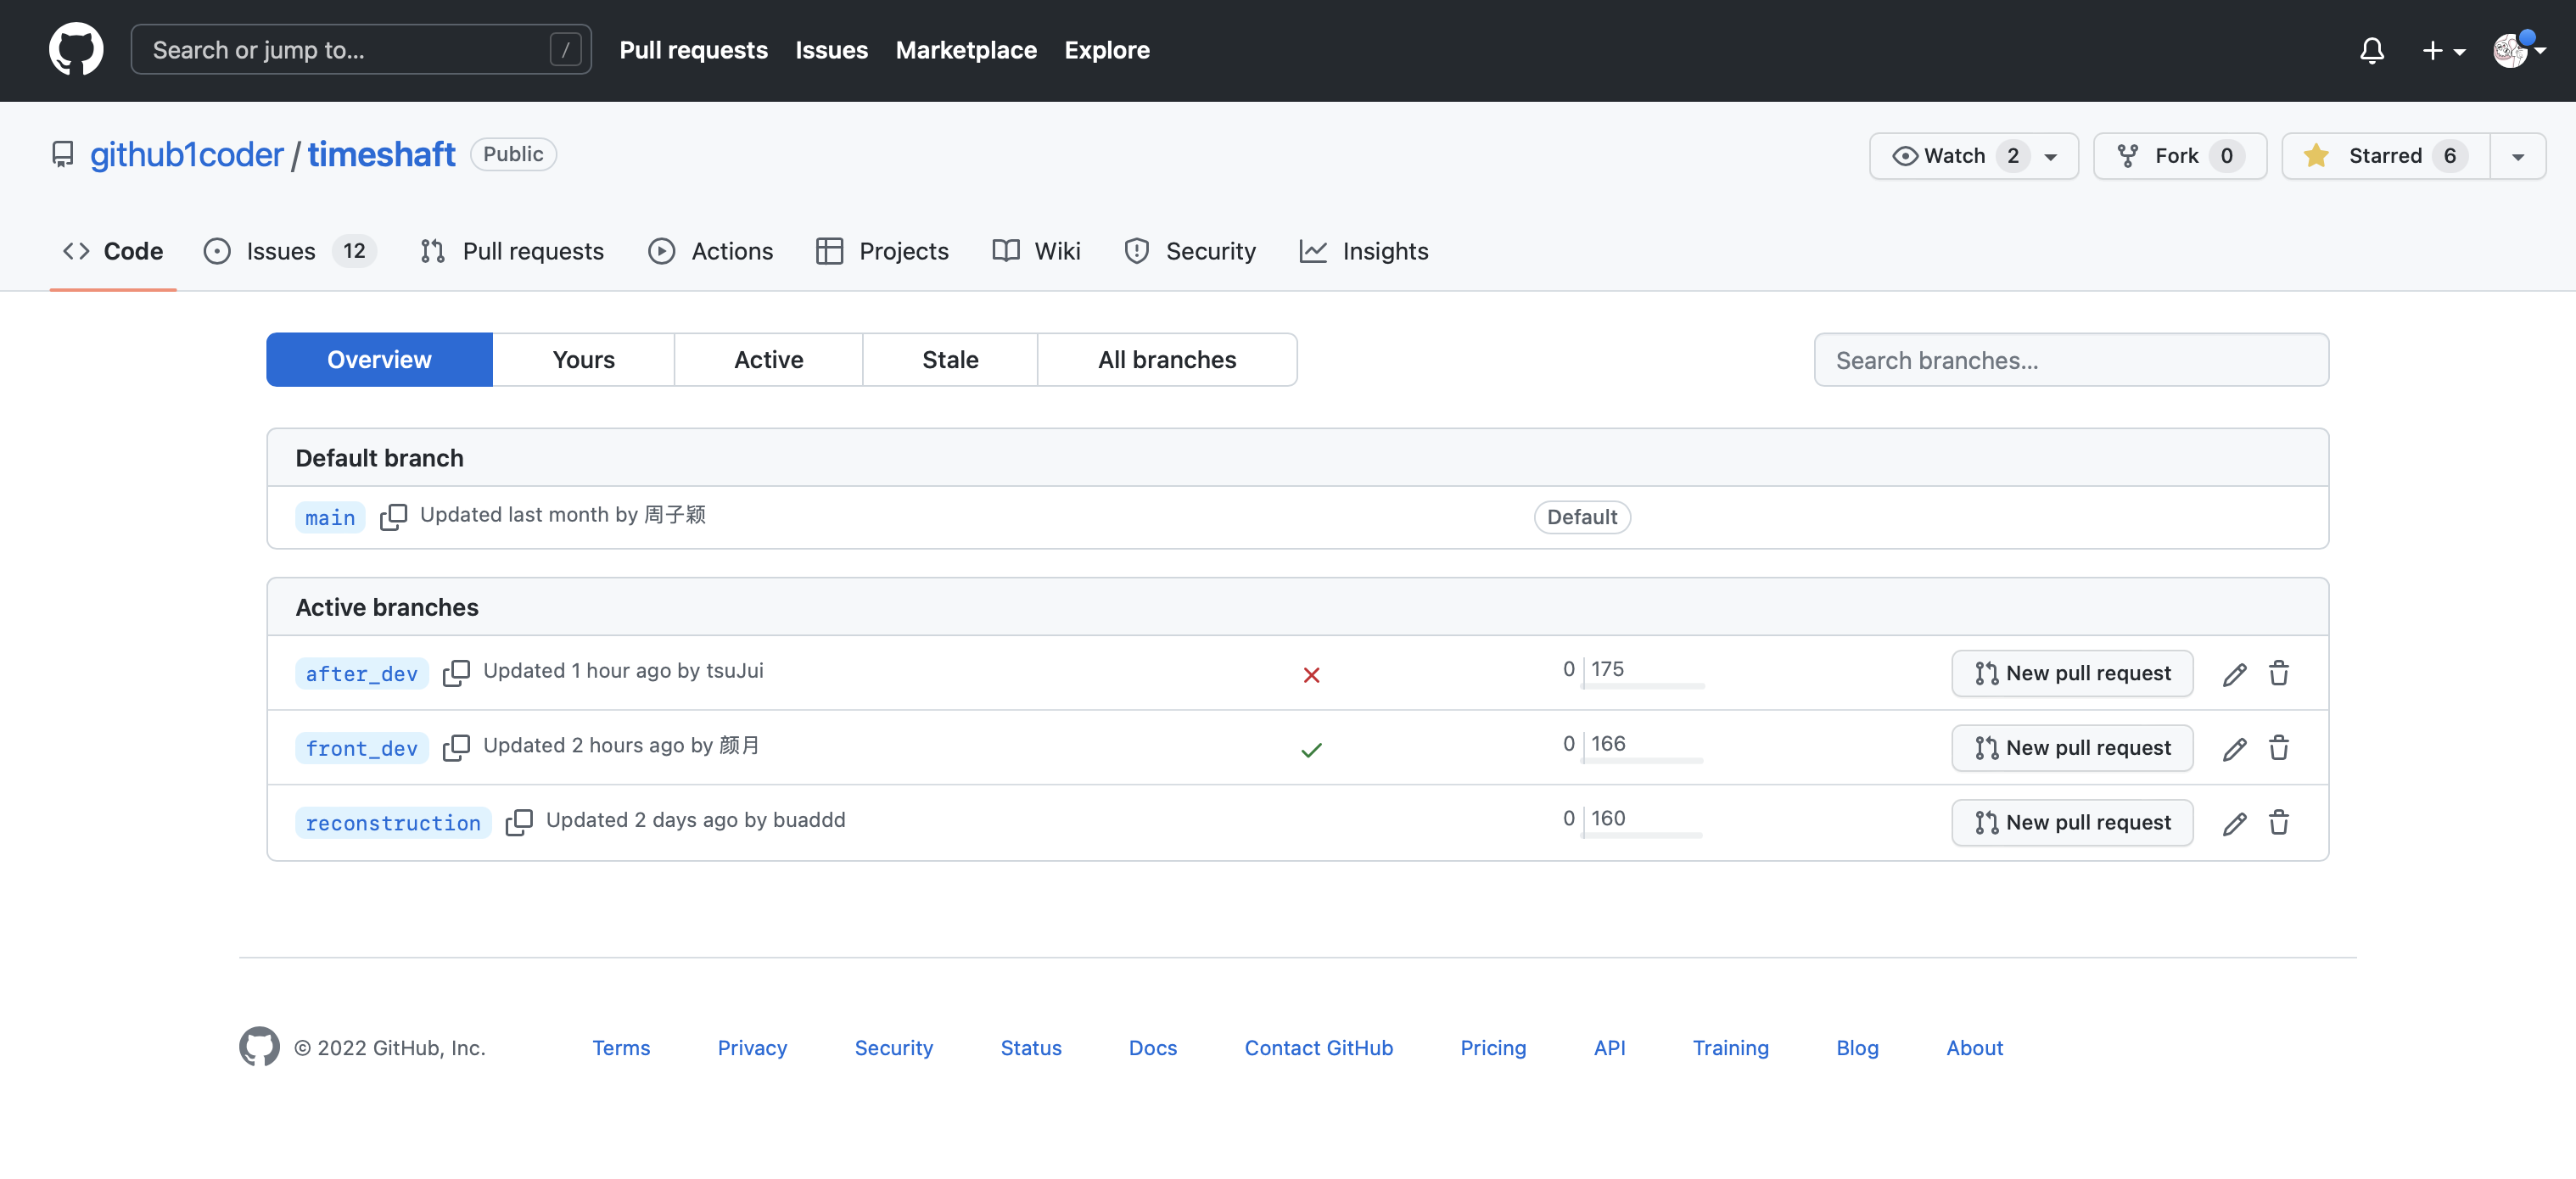Create new pull request for front_dev
Image resolution: width=2576 pixels, height=1179 pixels.
pos(2072,747)
